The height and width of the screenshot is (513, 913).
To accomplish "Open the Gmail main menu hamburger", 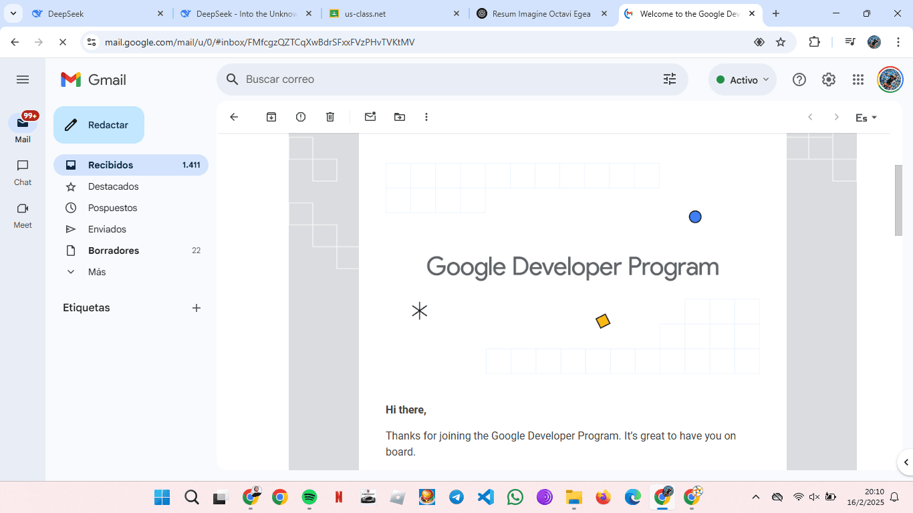I will click(x=23, y=79).
